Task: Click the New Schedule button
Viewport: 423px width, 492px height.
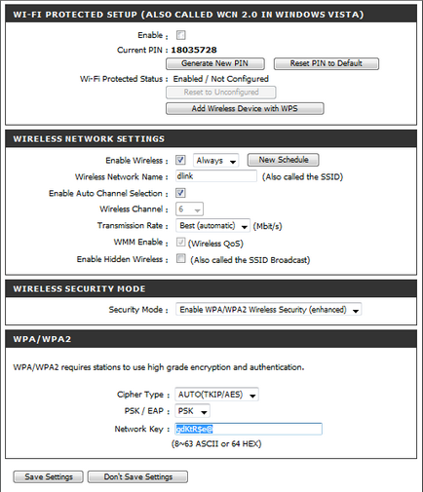Action: (x=284, y=160)
